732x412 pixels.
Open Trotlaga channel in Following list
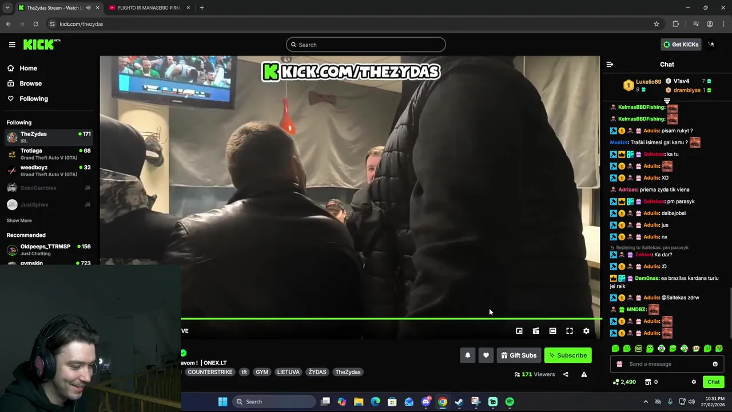[50, 154]
